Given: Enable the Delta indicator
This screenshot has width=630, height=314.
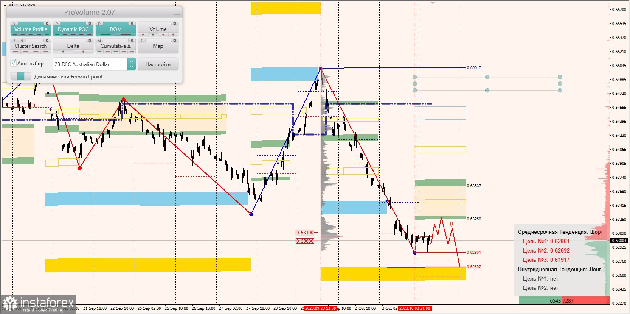Looking at the screenshot, I should point(73,46).
